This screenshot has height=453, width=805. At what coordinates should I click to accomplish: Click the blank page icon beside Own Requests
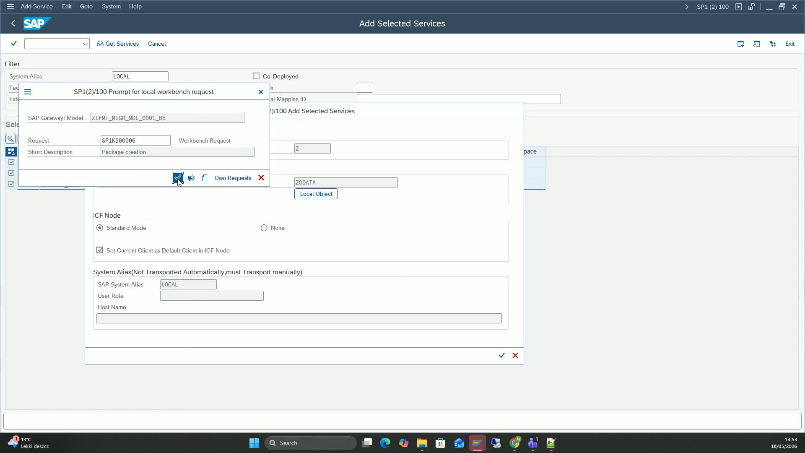[x=205, y=178]
